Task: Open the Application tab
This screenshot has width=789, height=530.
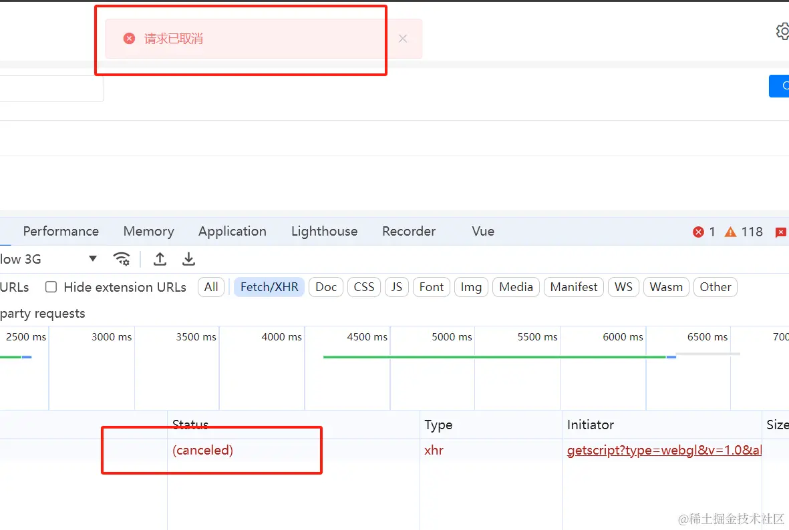Action: [x=232, y=232]
